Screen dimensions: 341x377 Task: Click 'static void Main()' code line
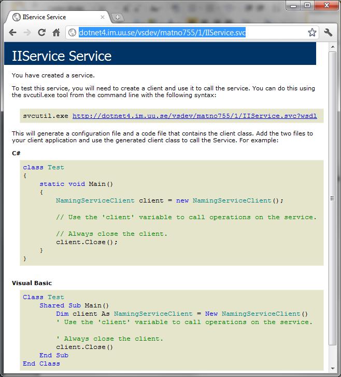[76, 184]
